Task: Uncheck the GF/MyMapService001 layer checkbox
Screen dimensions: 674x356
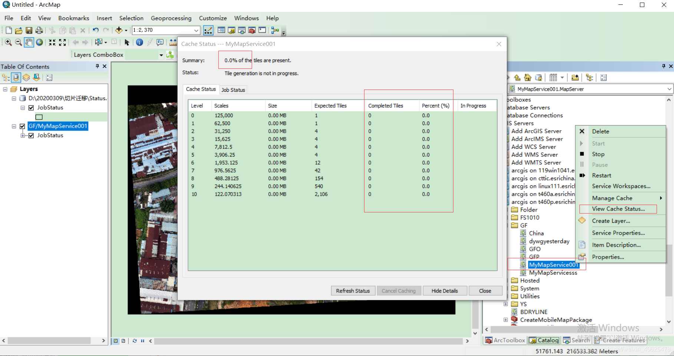Action: click(22, 126)
